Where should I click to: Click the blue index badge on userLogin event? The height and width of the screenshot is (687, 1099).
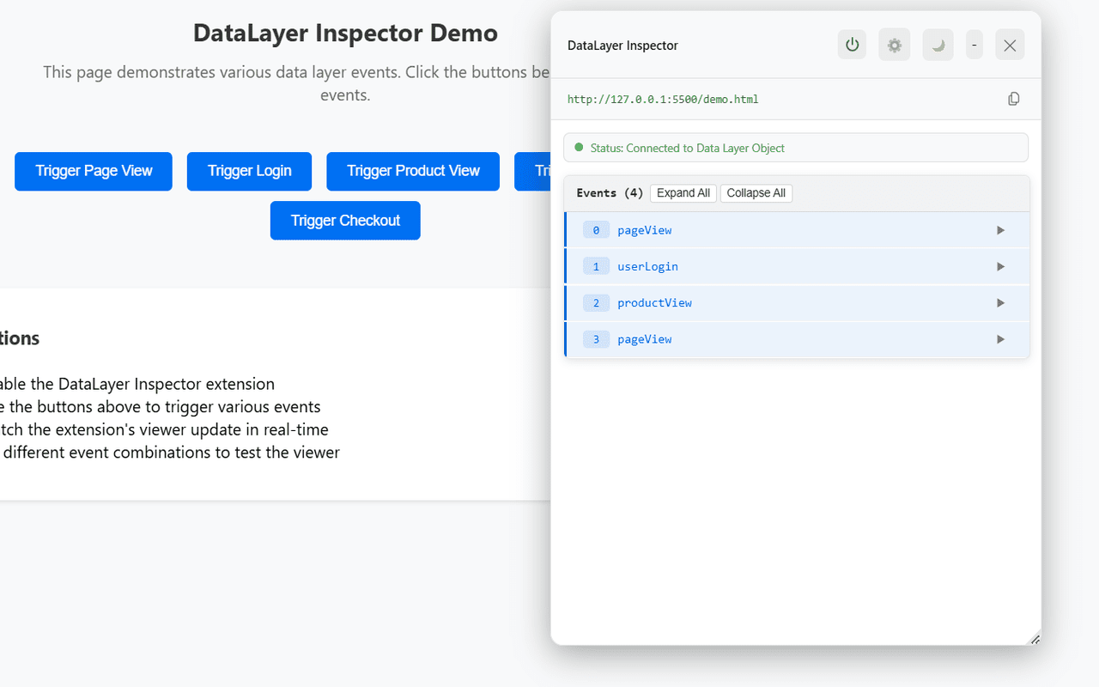tap(596, 266)
